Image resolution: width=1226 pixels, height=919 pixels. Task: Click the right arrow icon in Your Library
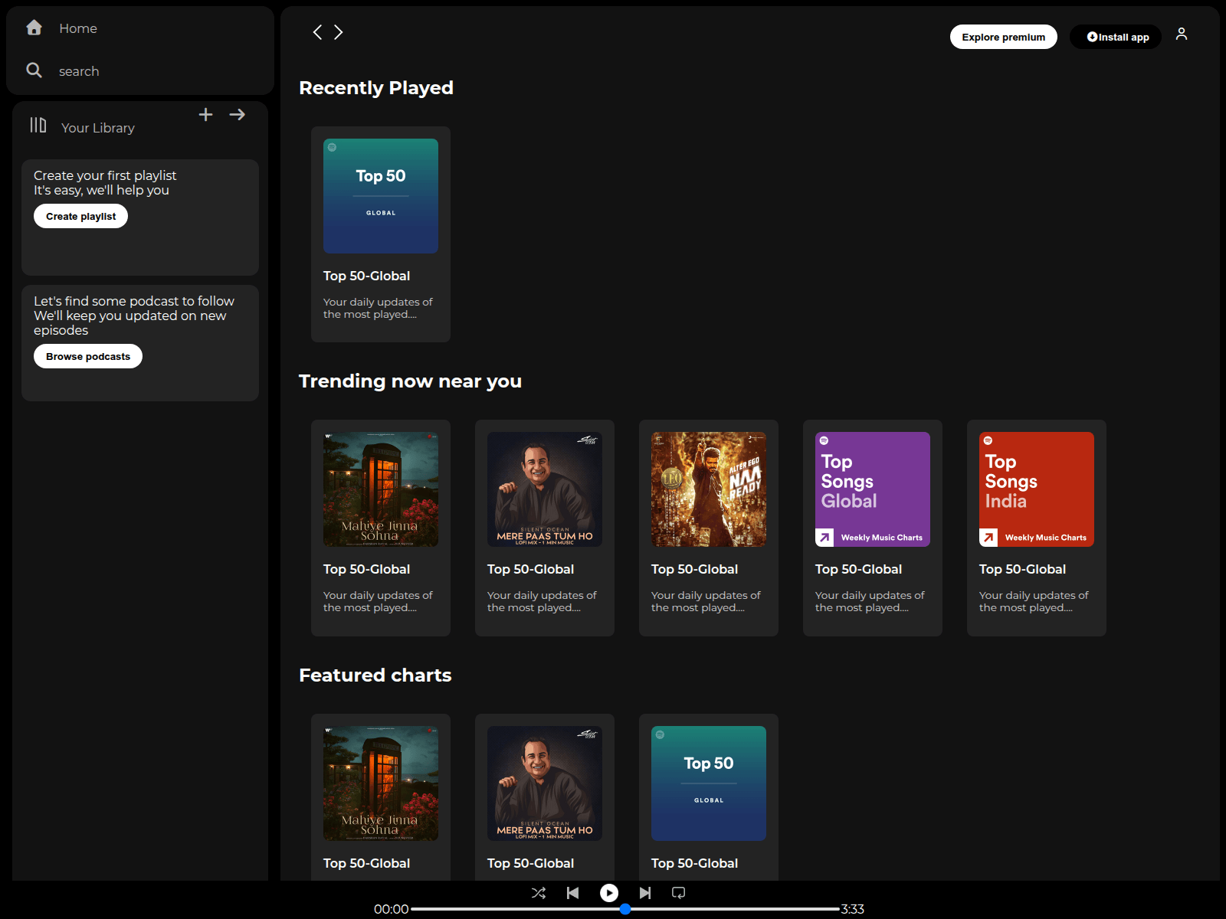click(x=238, y=115)
